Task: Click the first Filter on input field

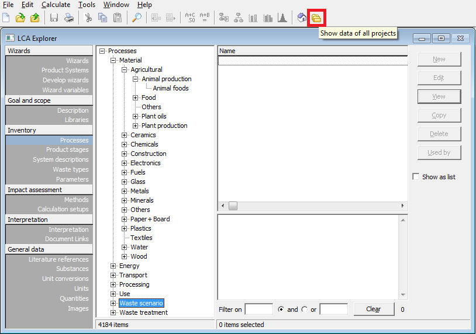Action: (258, 309)
